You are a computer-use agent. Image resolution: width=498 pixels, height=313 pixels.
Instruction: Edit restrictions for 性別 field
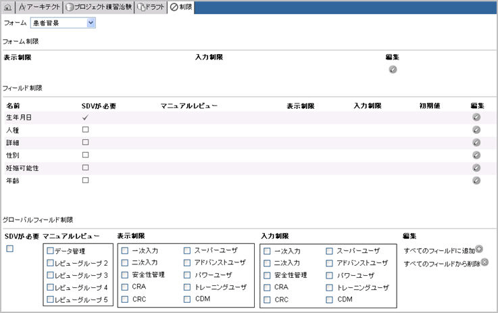pos(476,155)
